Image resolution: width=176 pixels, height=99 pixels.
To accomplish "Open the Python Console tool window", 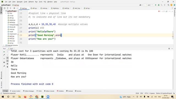I will click(x=49, y=91).
